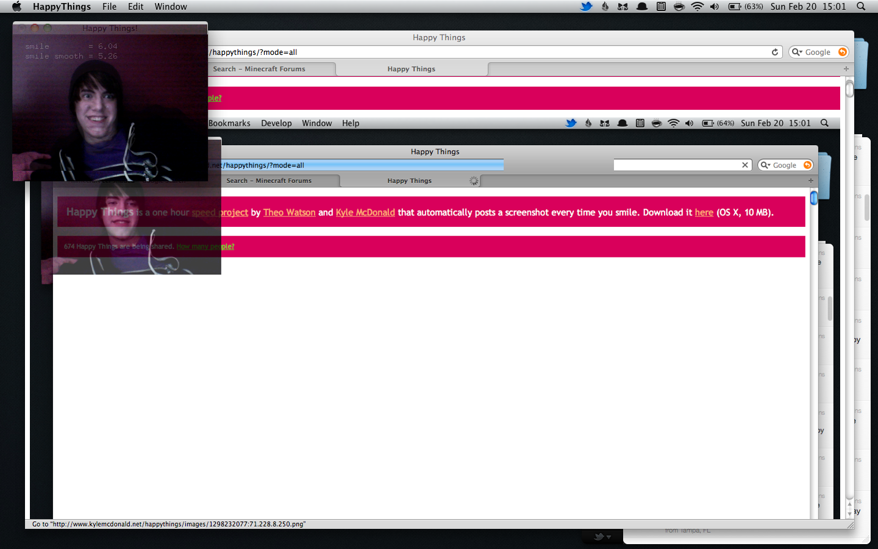Screen dimensions: 878x549
Task: Open the flame icon in the top system menu bar
Action: [x=605, y=7]
